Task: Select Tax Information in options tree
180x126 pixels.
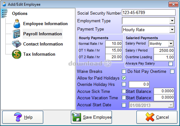Action: [39, 54]
